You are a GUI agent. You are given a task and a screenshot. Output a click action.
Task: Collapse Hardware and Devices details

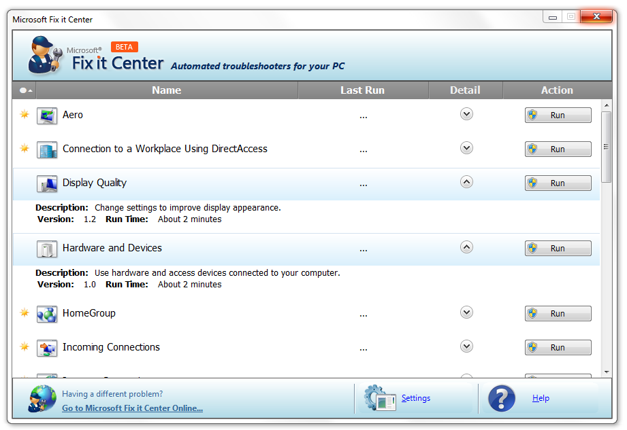pos(466,247)
